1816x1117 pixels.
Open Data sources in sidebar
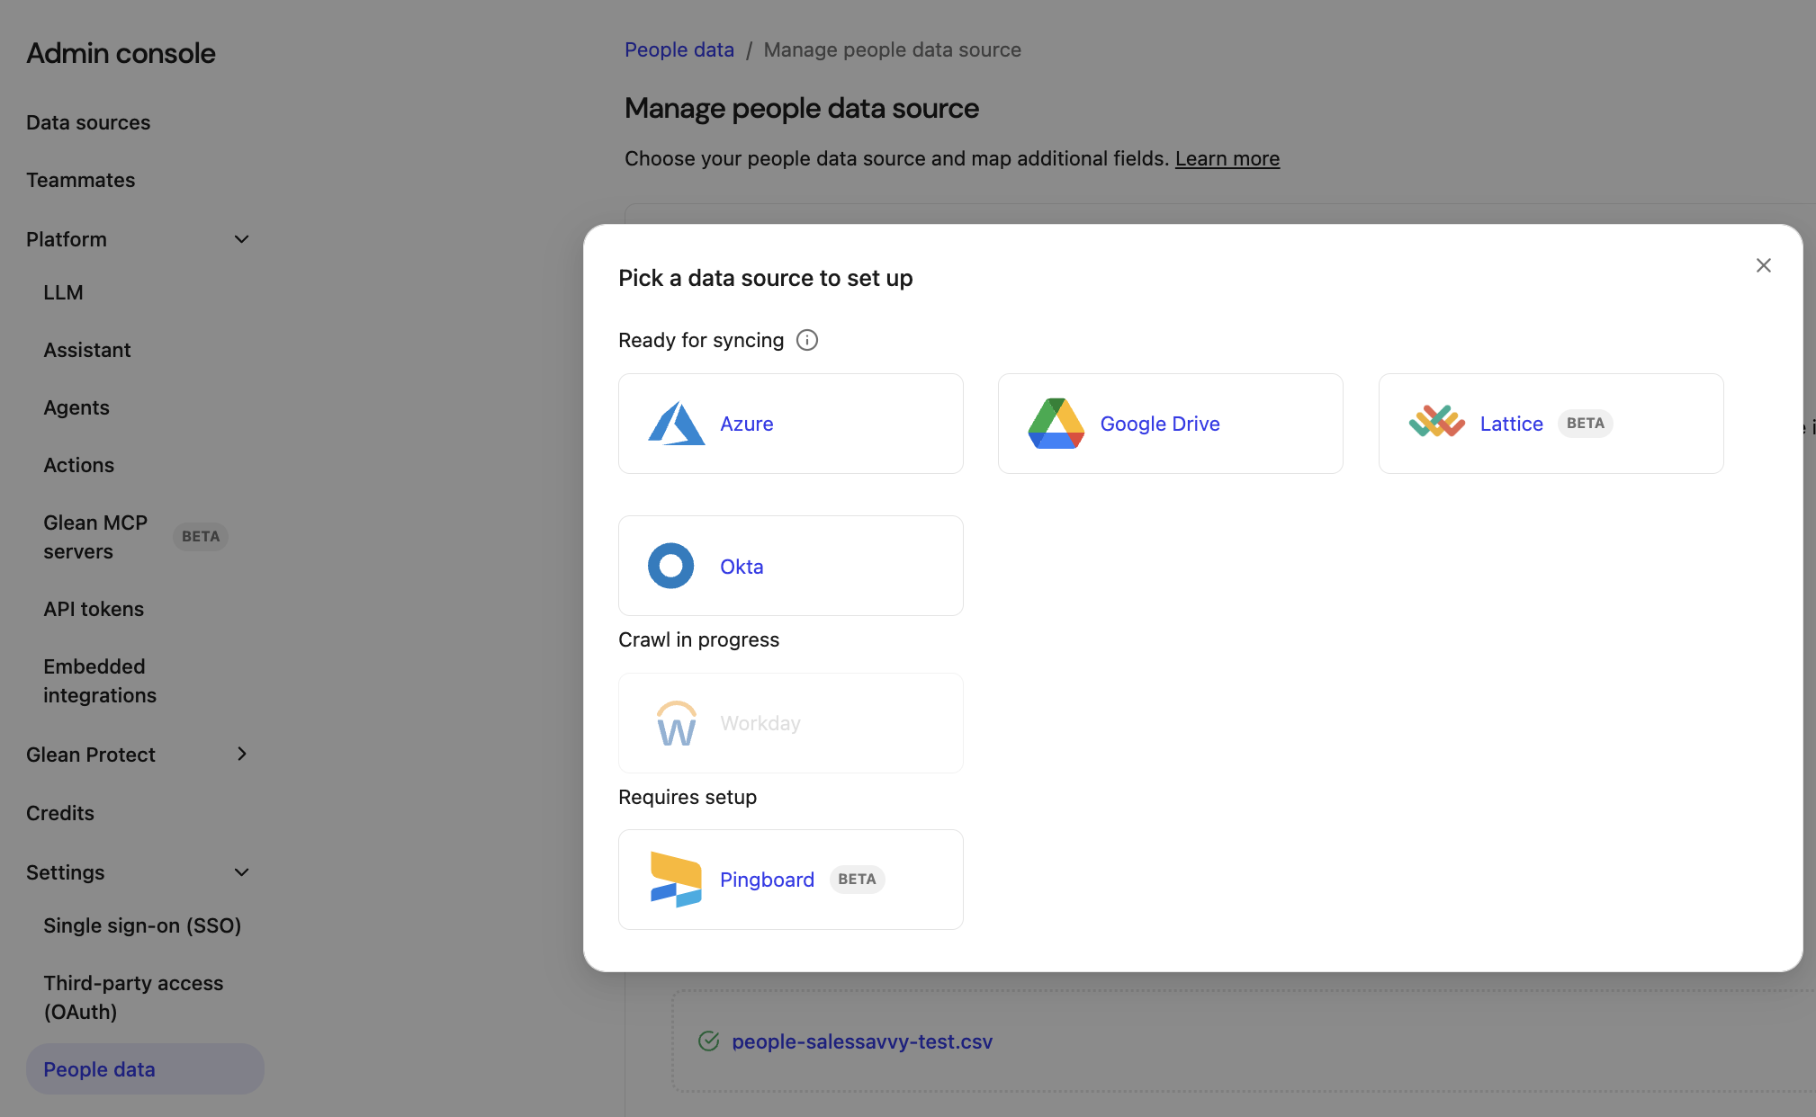point(88,122)
